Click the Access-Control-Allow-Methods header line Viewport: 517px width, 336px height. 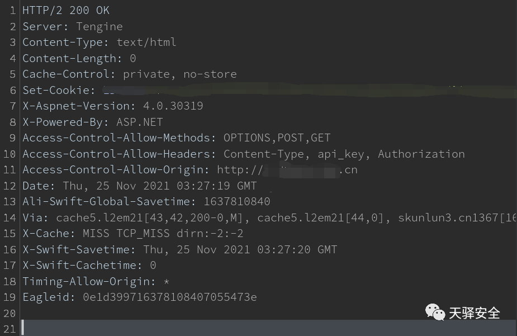(176, 138)
